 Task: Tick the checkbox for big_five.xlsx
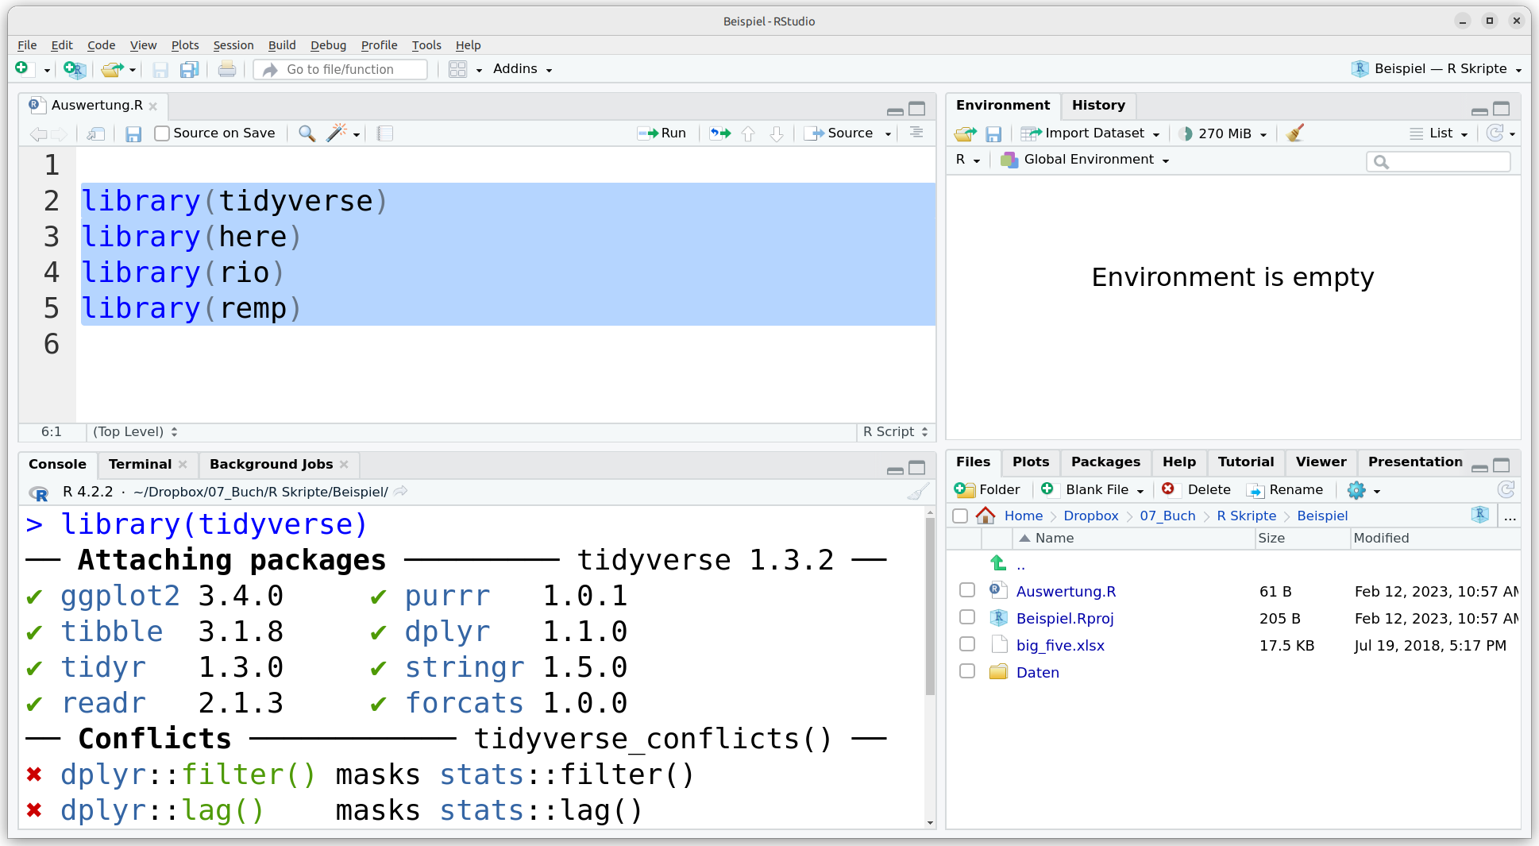(967, 644)
